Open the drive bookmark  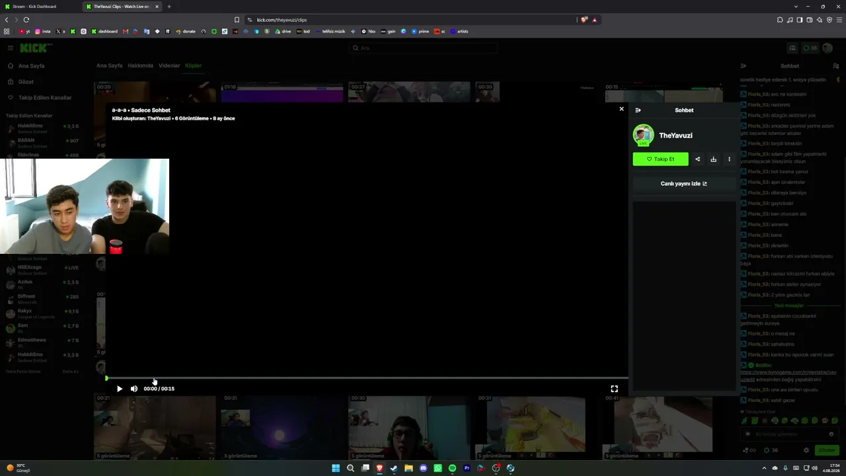point(283,31)
